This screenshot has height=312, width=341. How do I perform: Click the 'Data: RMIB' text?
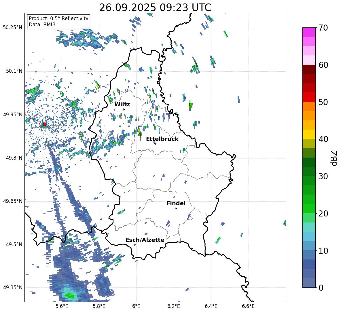click(x=42, y=25)
